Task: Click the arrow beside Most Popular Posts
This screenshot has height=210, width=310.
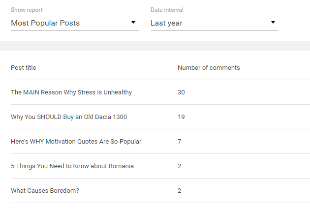Action: [133, 23]
